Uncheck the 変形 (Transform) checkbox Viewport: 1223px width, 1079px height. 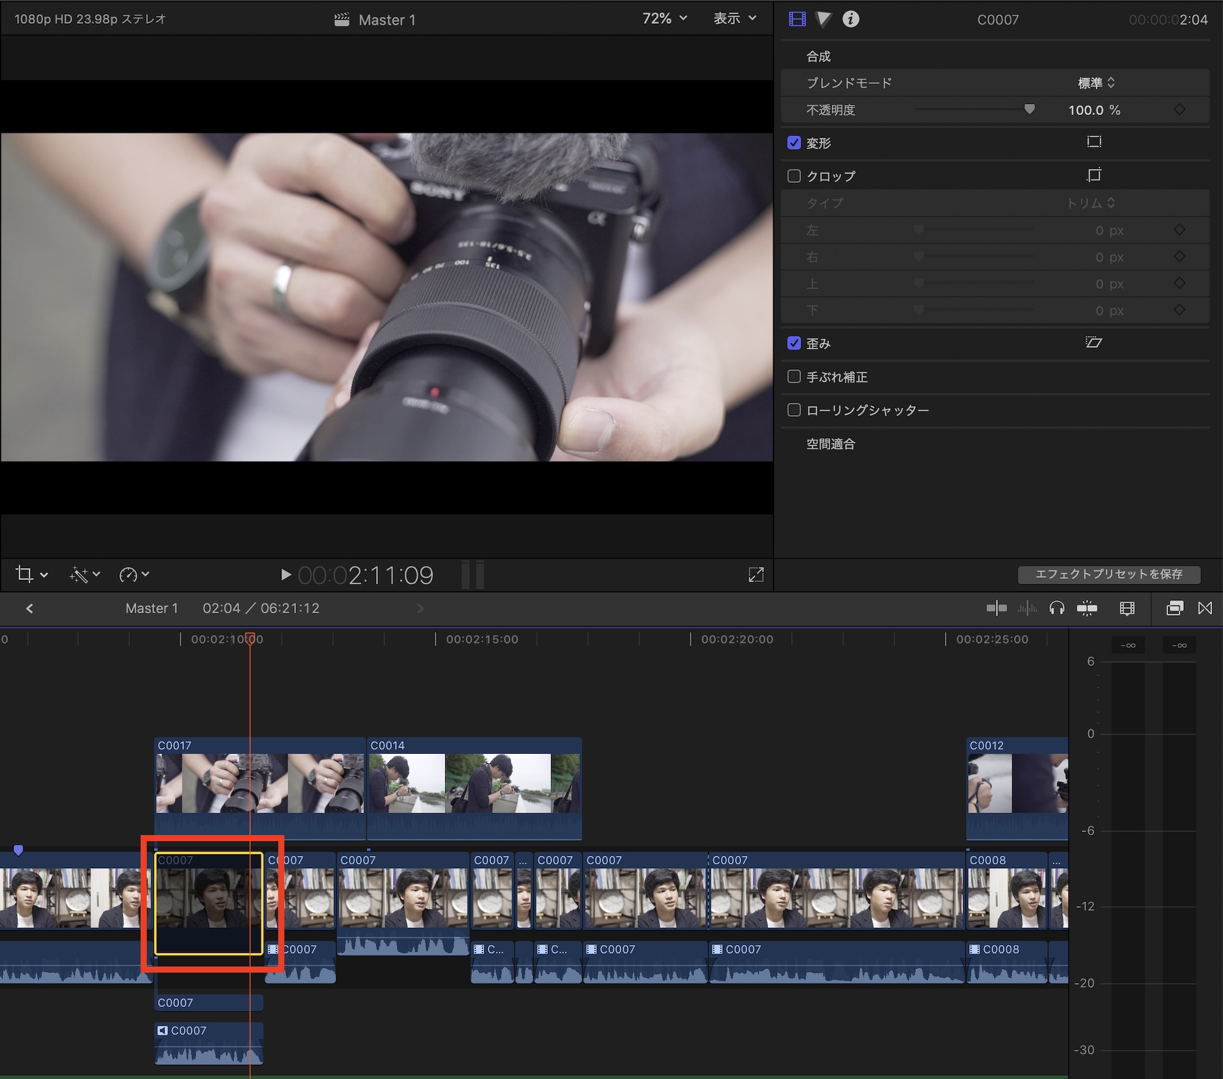794,143
